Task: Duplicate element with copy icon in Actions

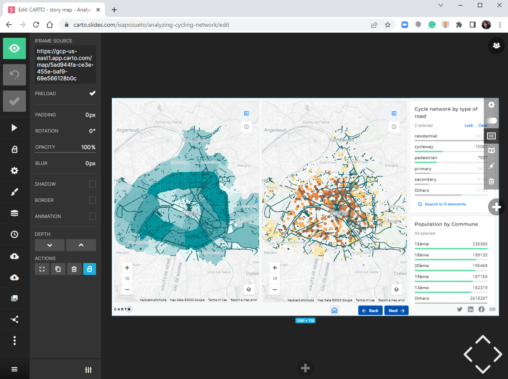Action: pos(58,269)
